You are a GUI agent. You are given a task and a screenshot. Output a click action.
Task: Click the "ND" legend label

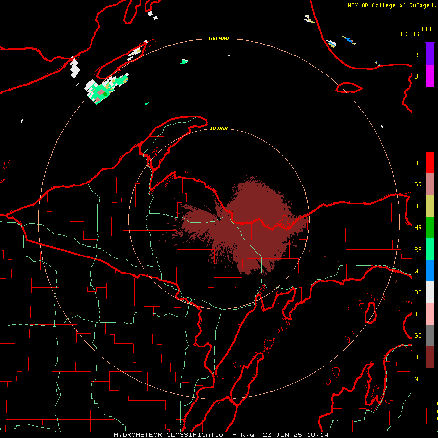tap(418, 379)
